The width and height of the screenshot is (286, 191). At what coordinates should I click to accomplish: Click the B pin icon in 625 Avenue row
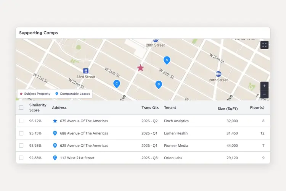pyautogui.click(x=55, y=146)
